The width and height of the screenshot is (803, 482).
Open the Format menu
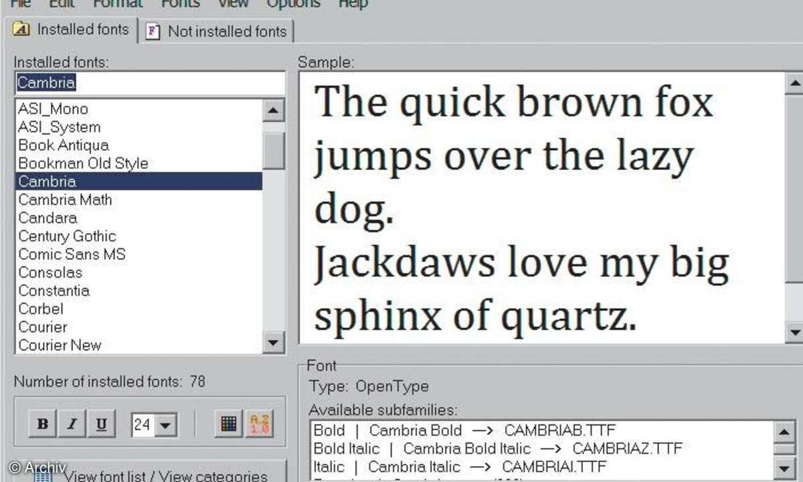(x=118, y=3)
